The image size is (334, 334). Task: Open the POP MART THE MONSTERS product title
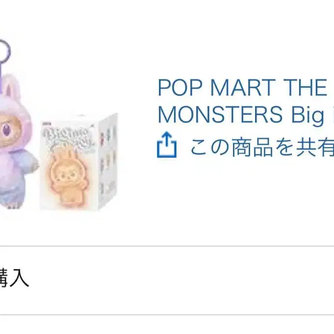pyautogui.click(x=245, y=101)
